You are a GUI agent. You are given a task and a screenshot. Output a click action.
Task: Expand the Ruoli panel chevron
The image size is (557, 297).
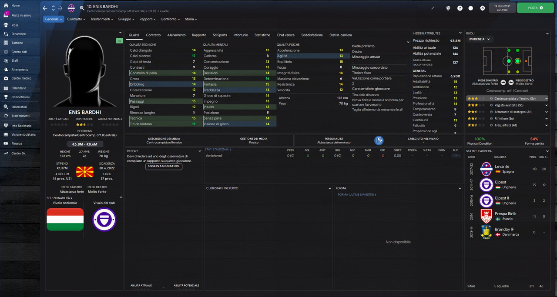[x=547, y=33]
